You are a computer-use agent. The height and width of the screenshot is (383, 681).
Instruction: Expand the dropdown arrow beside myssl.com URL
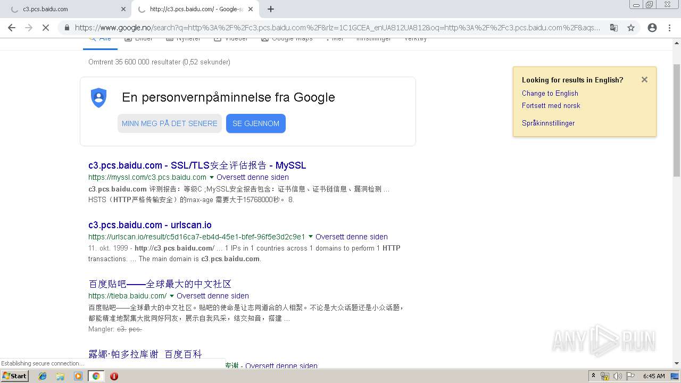[x=212, y=177]
